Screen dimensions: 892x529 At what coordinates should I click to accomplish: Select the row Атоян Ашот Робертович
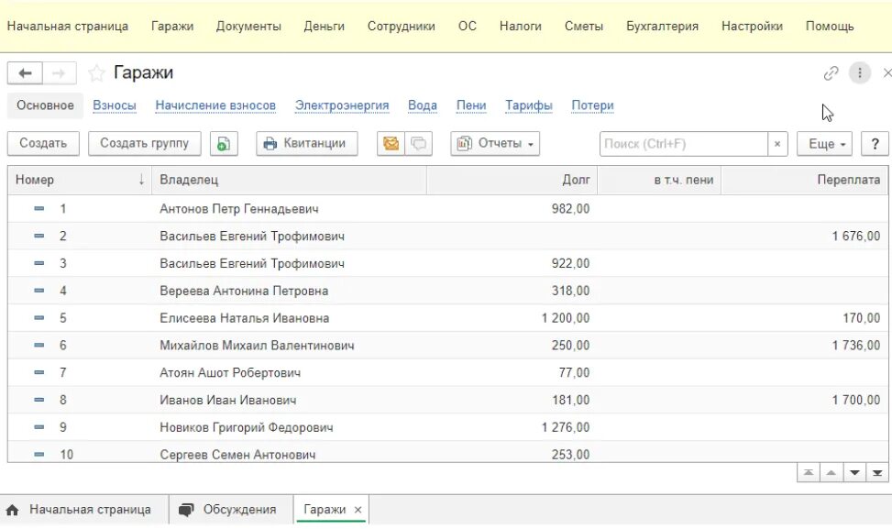click(447, 372)
